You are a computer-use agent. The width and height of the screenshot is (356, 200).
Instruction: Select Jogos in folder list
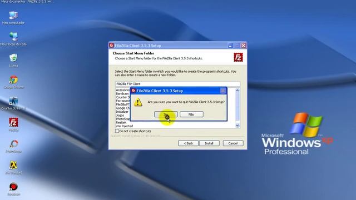tap(120, 115)
